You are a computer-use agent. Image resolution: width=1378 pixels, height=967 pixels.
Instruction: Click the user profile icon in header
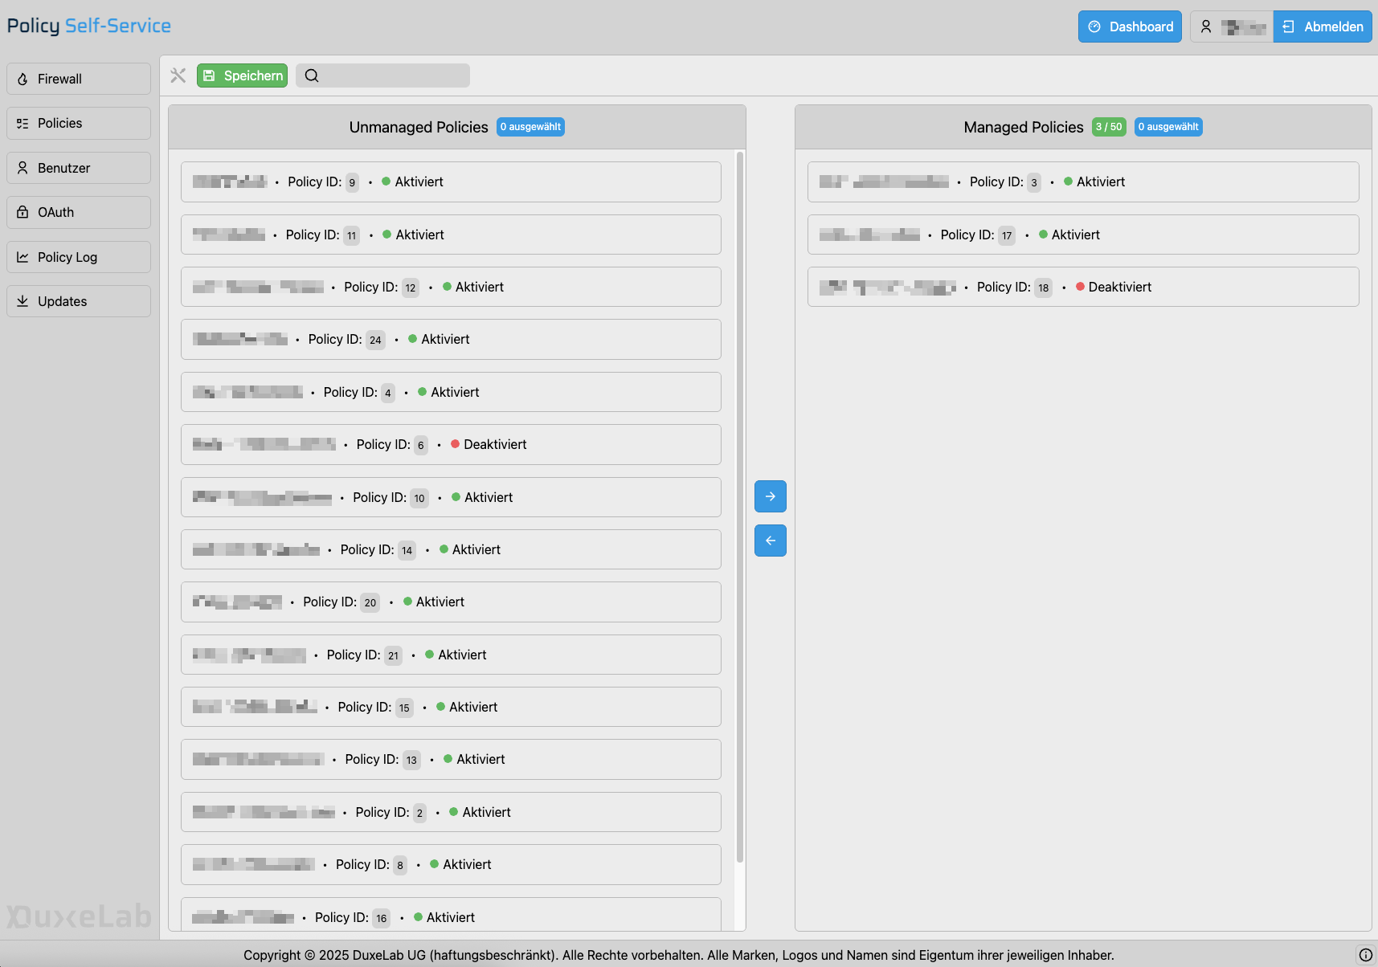1206,27
